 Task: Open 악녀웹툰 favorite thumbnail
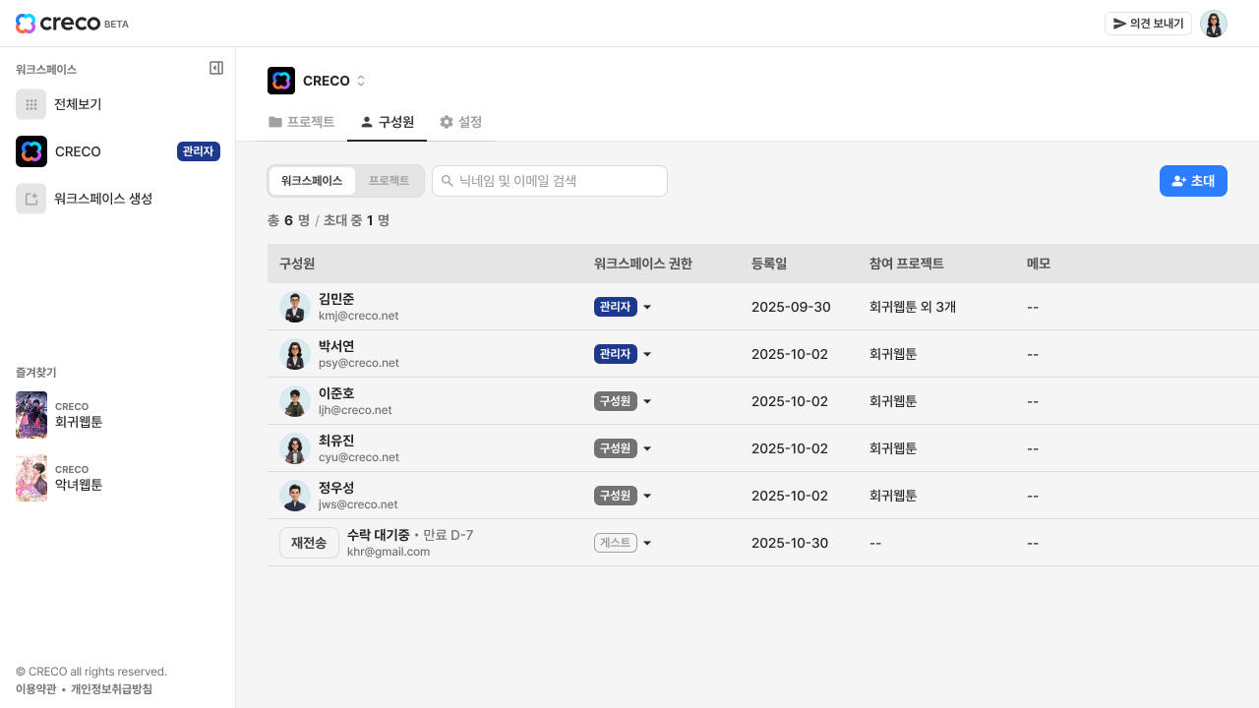[x=31, y=478]
